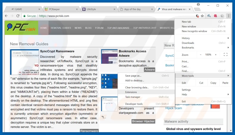Open a new tab with the tab-strip button
This screenshot has width=235, height=135.
[x=197, y=9]
